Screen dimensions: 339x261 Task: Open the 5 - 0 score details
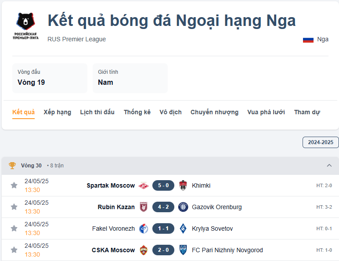point(163,185)
